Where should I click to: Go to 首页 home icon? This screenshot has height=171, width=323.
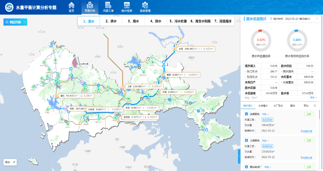[72, 5]
